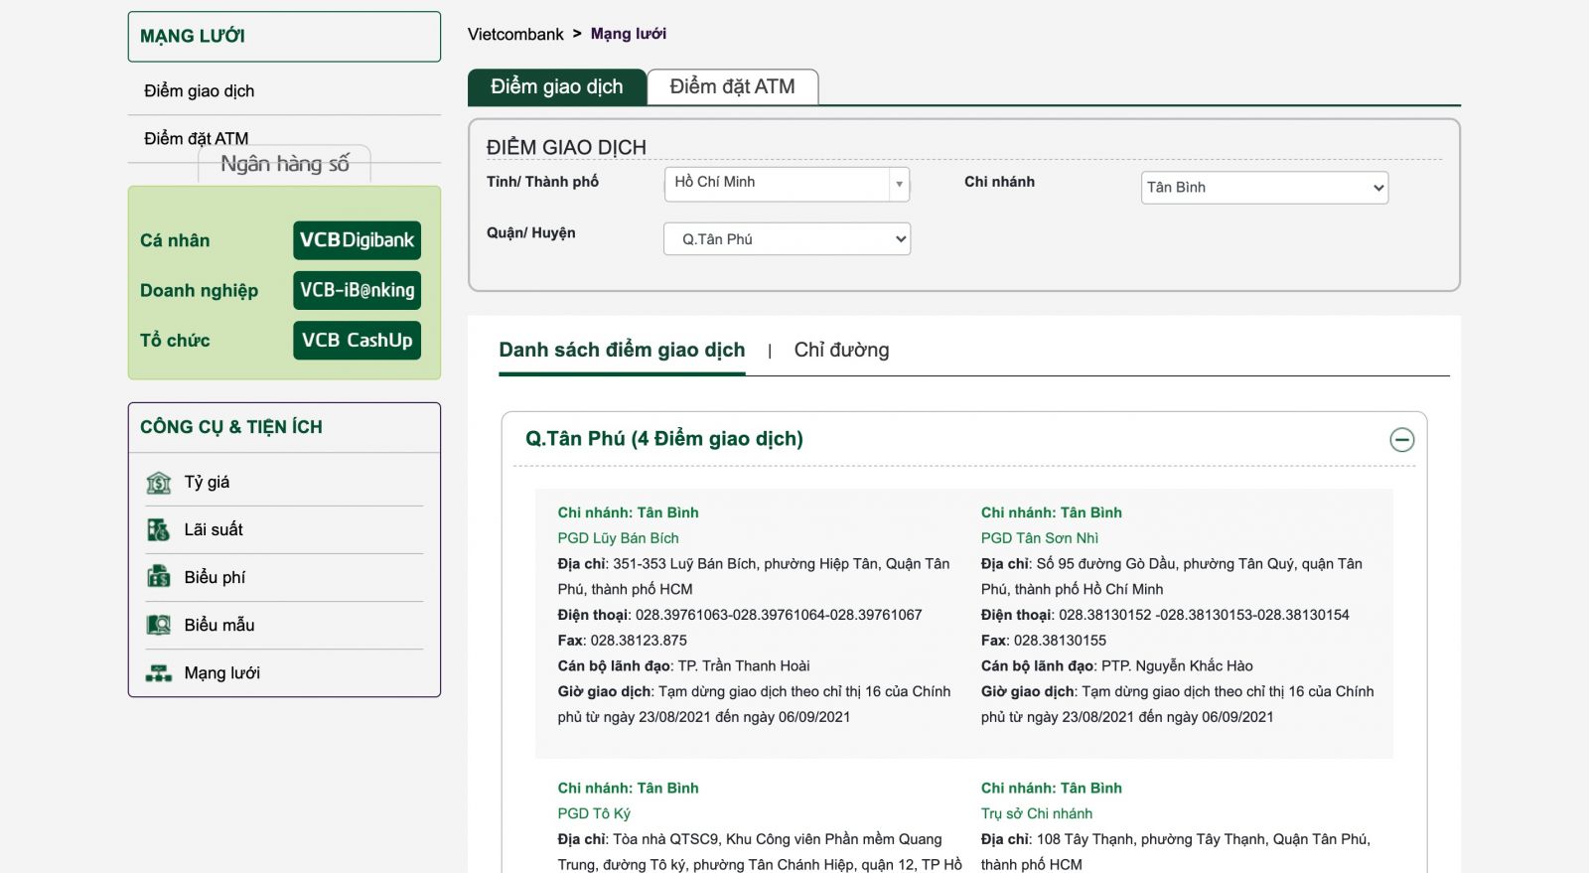Click PTP. Nguyễn Khắc Hào leader text
The width and height of the screenshot is (1589, 873).
tap(1177, 666)
